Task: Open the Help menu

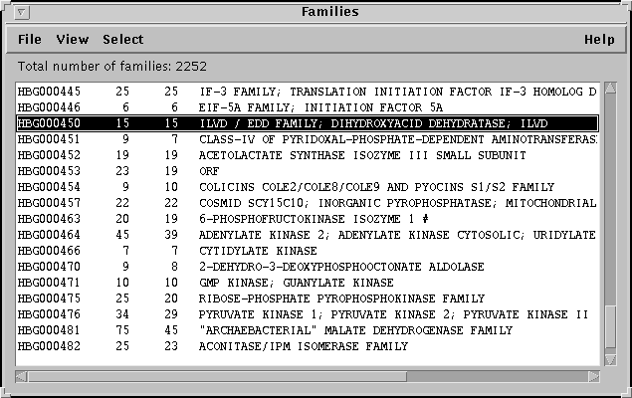Action: [599, 40]
